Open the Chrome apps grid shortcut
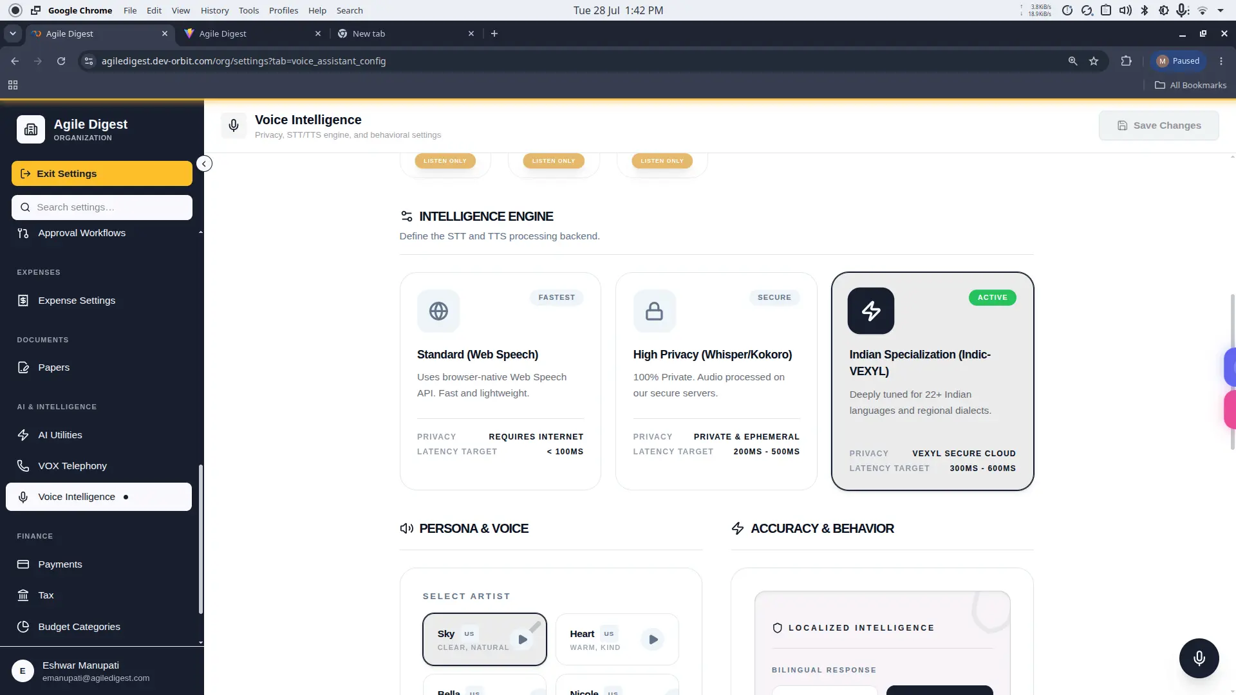This screenshot has width=1236, height=695. pyautogui.click(x=13, y=85)
